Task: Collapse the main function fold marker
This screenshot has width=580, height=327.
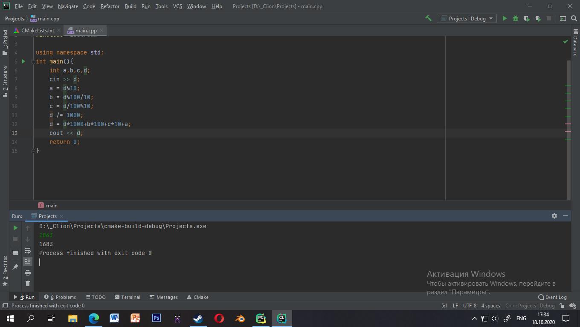Action: click(x=33, y=61)
